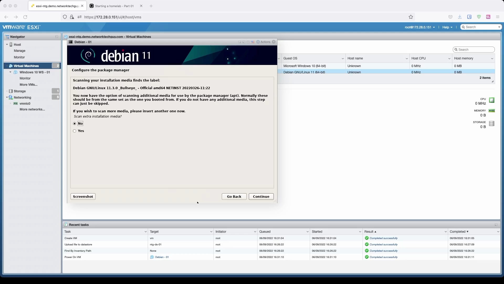Viewport: 504px width, 284px height.
Task: Select the Microsoft Windows 10 (64-bit) row
Action: coord(388,66)
